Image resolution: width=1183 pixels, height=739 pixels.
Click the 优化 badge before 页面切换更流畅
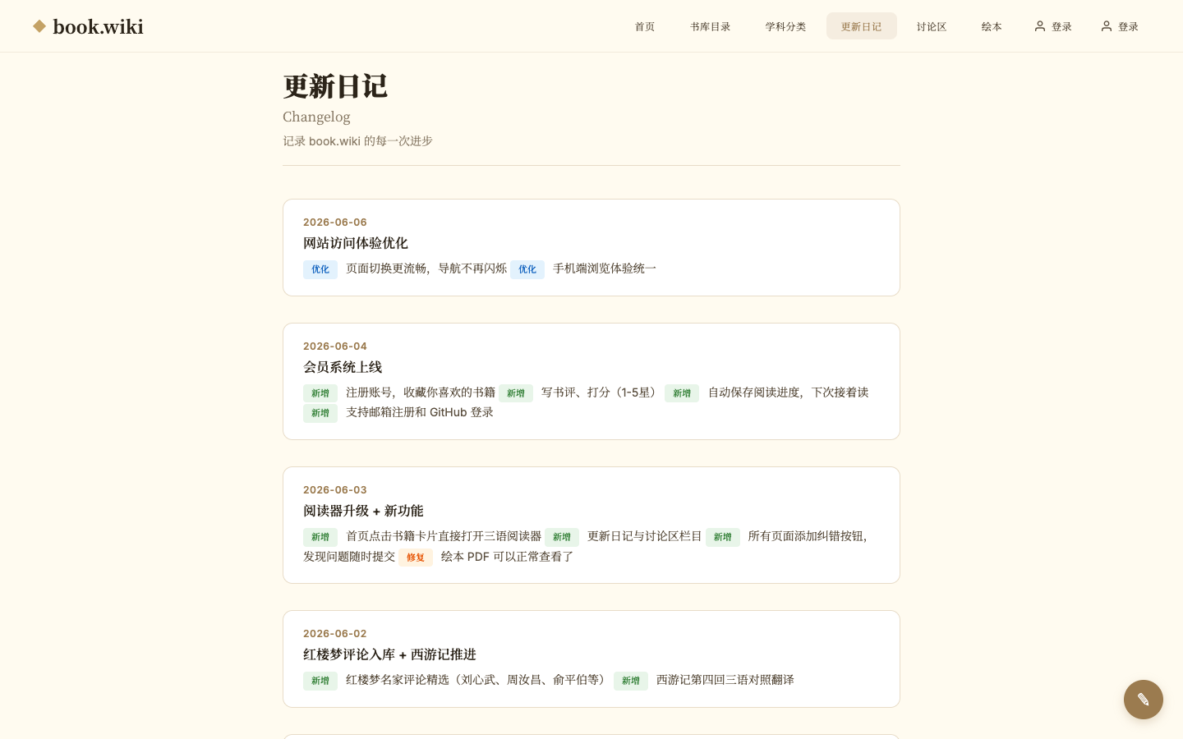(x=320, y=269)
